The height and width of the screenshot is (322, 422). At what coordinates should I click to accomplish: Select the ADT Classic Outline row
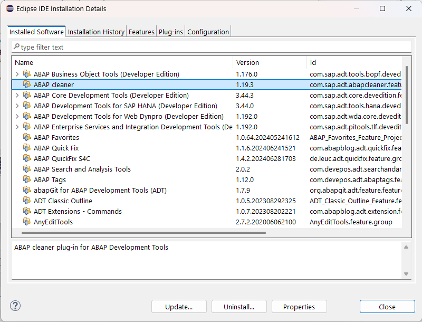[207, 201]
